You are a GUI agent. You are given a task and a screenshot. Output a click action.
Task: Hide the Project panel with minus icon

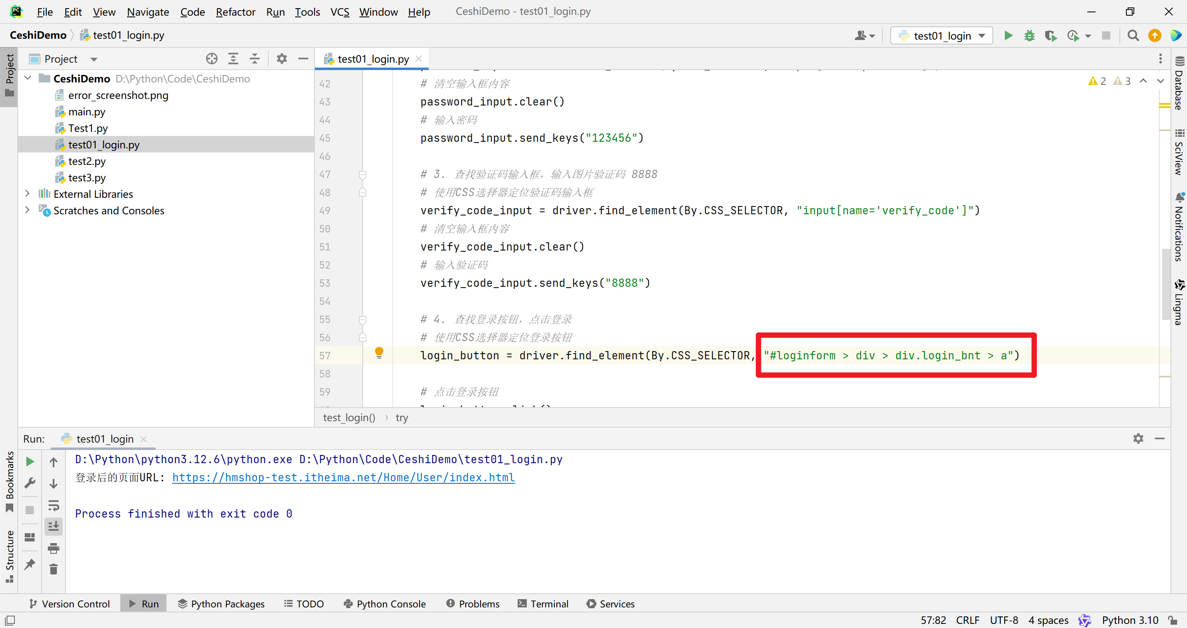click(303, 59)
